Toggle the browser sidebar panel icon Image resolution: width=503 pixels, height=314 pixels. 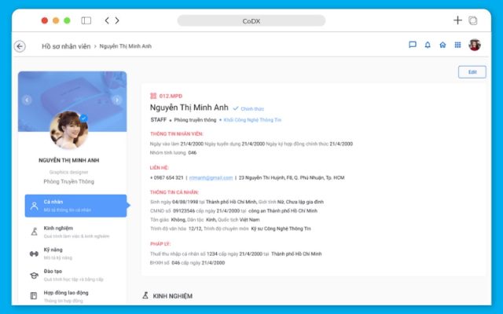(86, 20)
